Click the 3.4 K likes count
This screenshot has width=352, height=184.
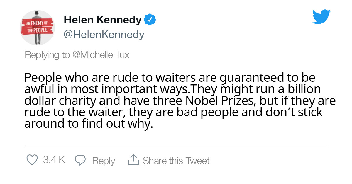tap(54, 160)
